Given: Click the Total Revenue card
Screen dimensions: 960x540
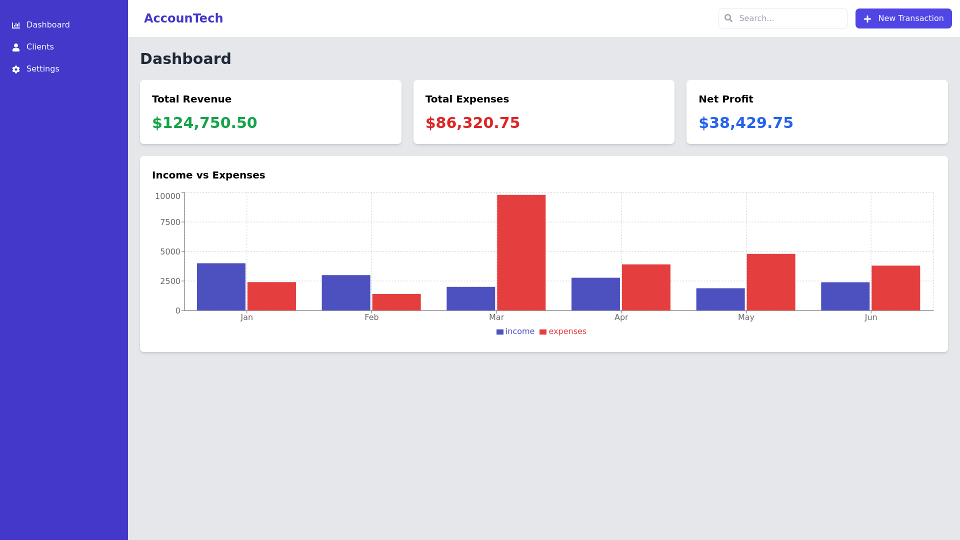Looking at the screenshot, I should pyautogui.click(x=270, y=112).
